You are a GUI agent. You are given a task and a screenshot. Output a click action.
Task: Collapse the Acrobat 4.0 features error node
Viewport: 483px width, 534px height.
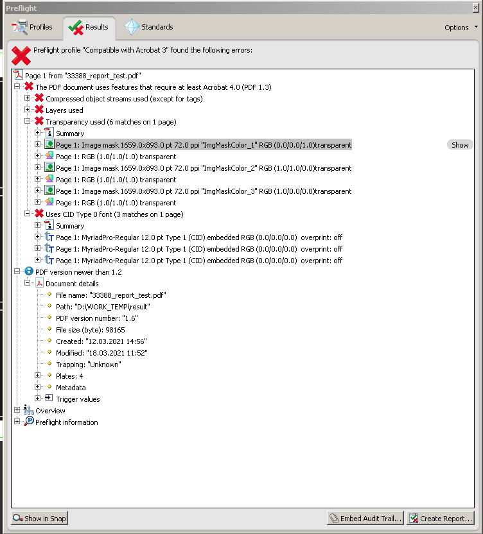point(17,87)
